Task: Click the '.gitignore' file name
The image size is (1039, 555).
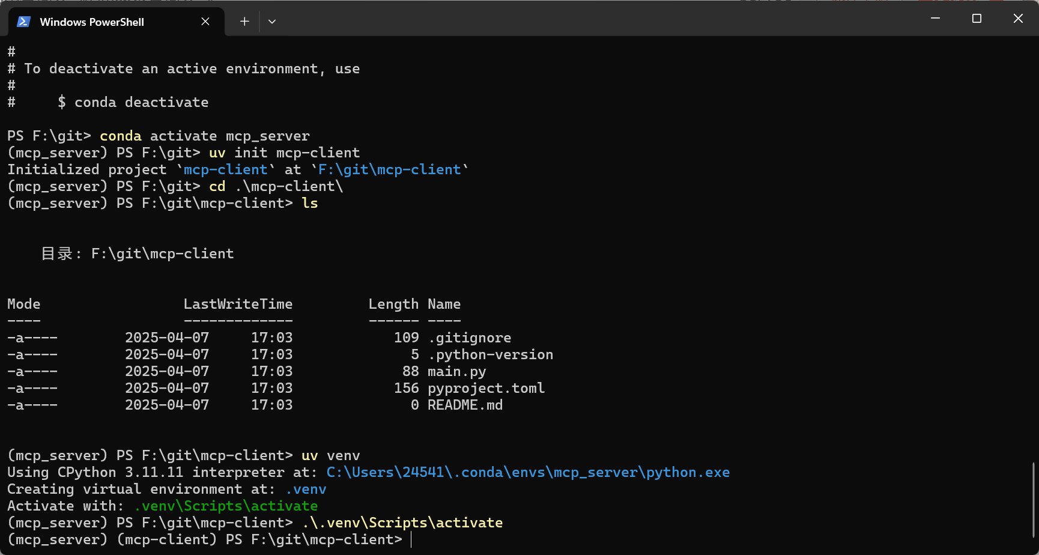Action: pyautogui.click(x=470, y=338)
